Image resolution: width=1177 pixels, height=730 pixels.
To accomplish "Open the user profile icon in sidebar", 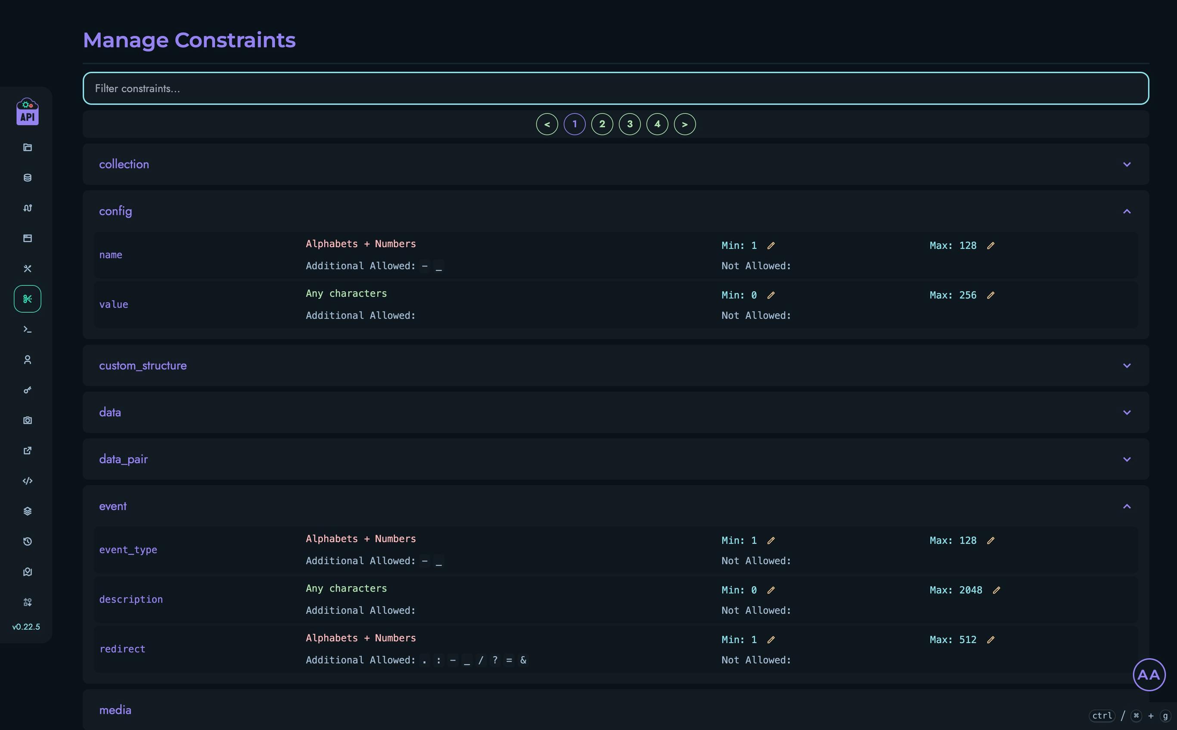I will 28,360.
